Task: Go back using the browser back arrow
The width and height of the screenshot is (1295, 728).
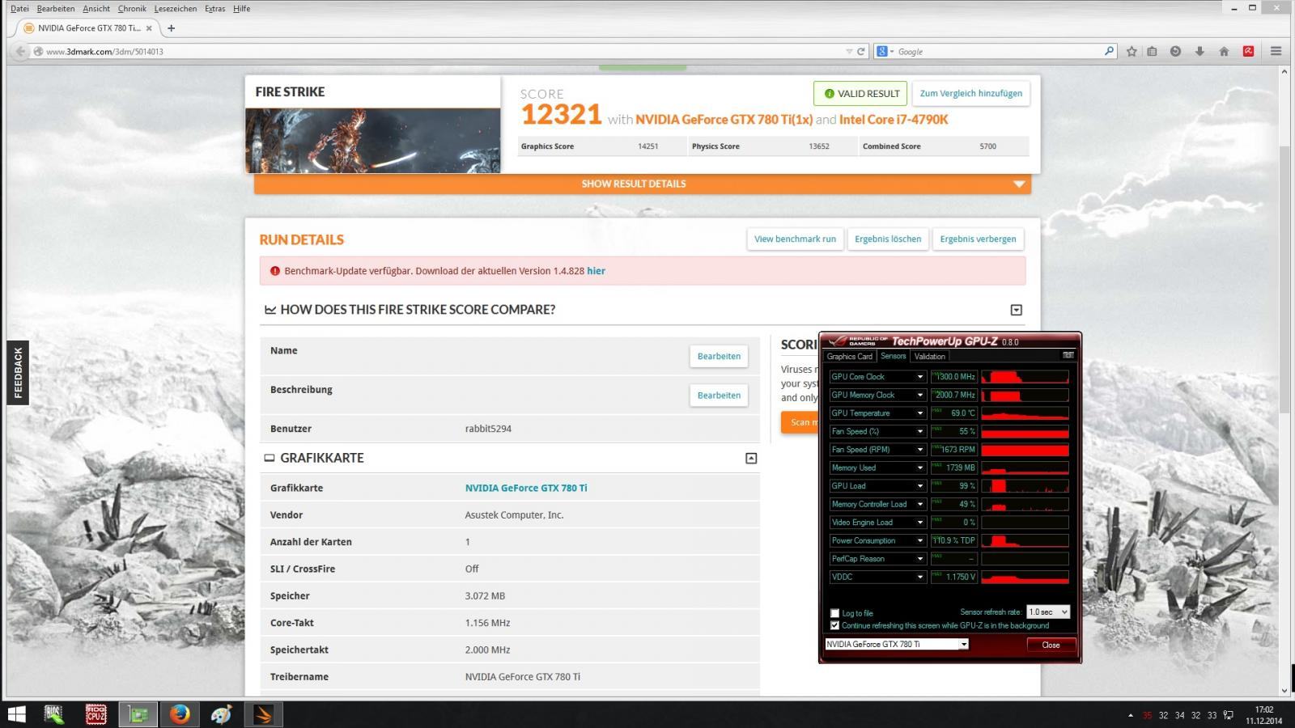Action: point(19,51)
